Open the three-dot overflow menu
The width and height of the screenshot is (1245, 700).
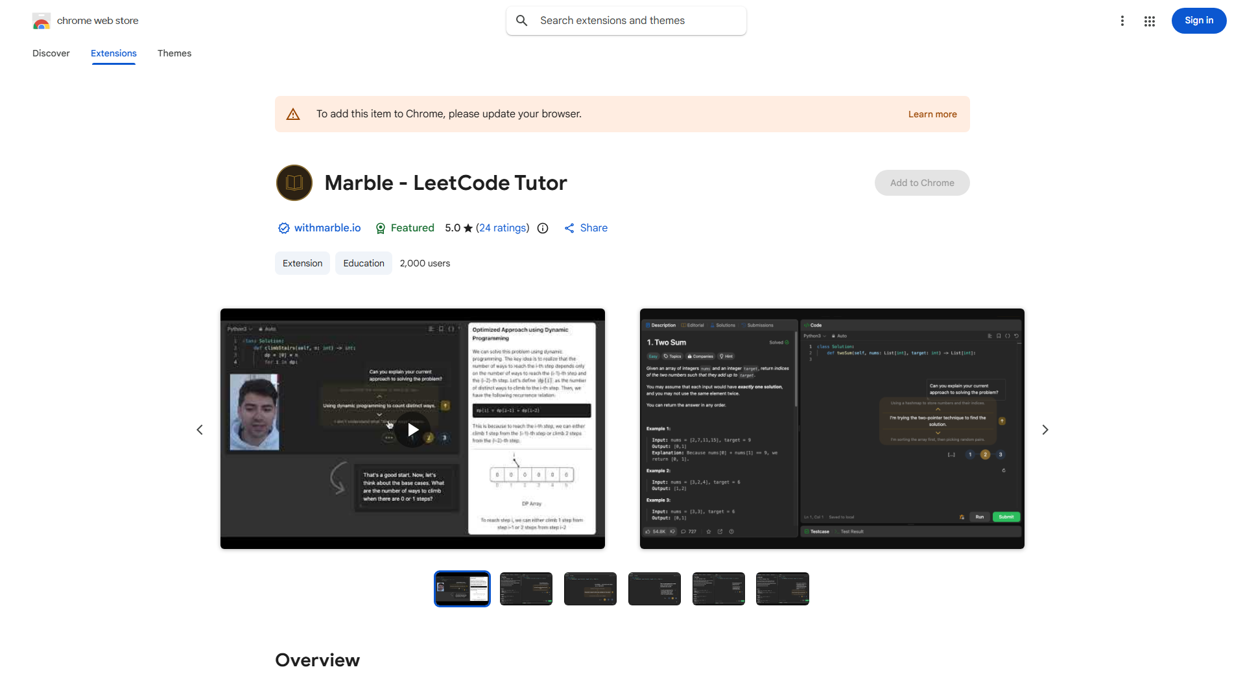click(1122, 21)
